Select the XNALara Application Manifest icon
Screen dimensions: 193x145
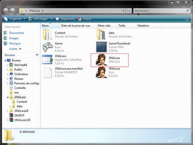pyautogui.click(x=47, y=60)
